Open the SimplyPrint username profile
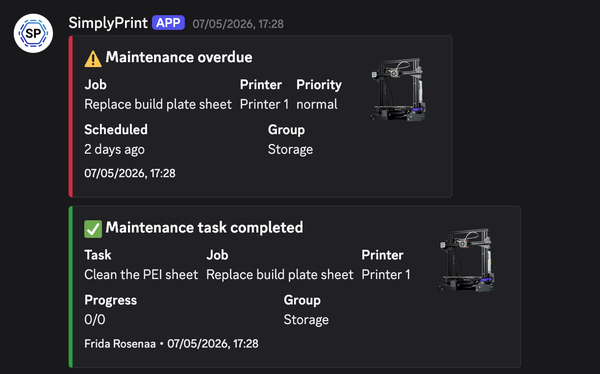The width and height of the screenshot is (600, 374). [x=108, y=23]
